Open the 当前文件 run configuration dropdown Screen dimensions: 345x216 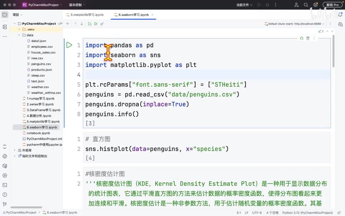click(x=244, y=5)
